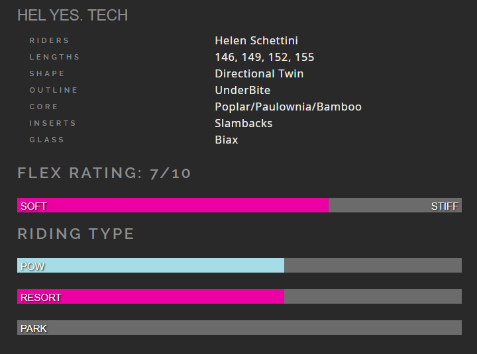Click the Biax glass value
477x354 pixels.
[x=227, y=140]
